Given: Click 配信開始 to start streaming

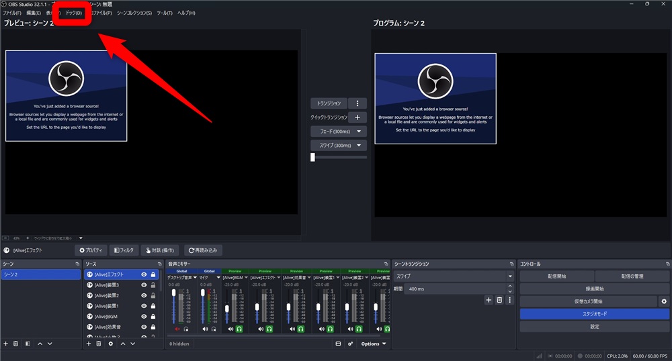Looking at the screenshot, I should (x=556, y=276).
